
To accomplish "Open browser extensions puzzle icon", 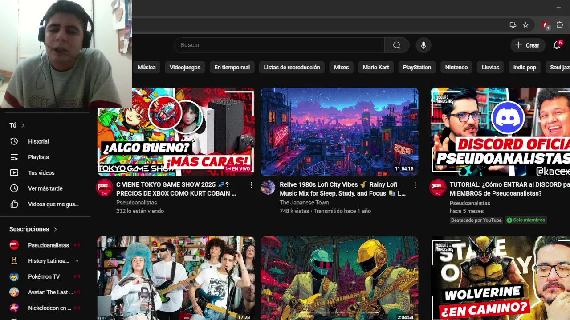I will point(560,25).
